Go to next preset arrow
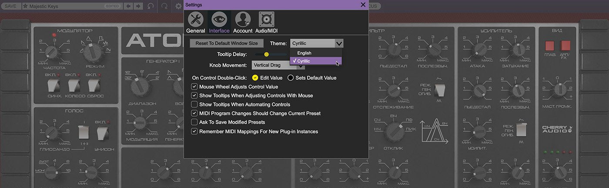609x188 pixels. (x=138, y=6)
